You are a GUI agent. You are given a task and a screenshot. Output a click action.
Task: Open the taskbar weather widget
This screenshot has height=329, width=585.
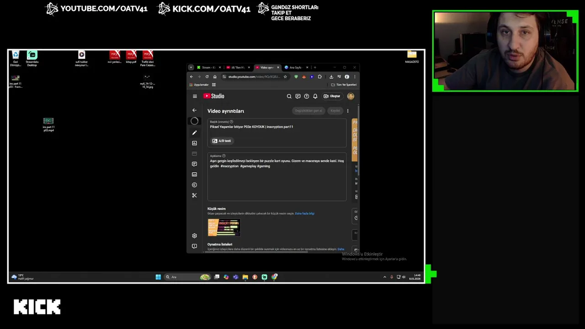click(23, 277)
